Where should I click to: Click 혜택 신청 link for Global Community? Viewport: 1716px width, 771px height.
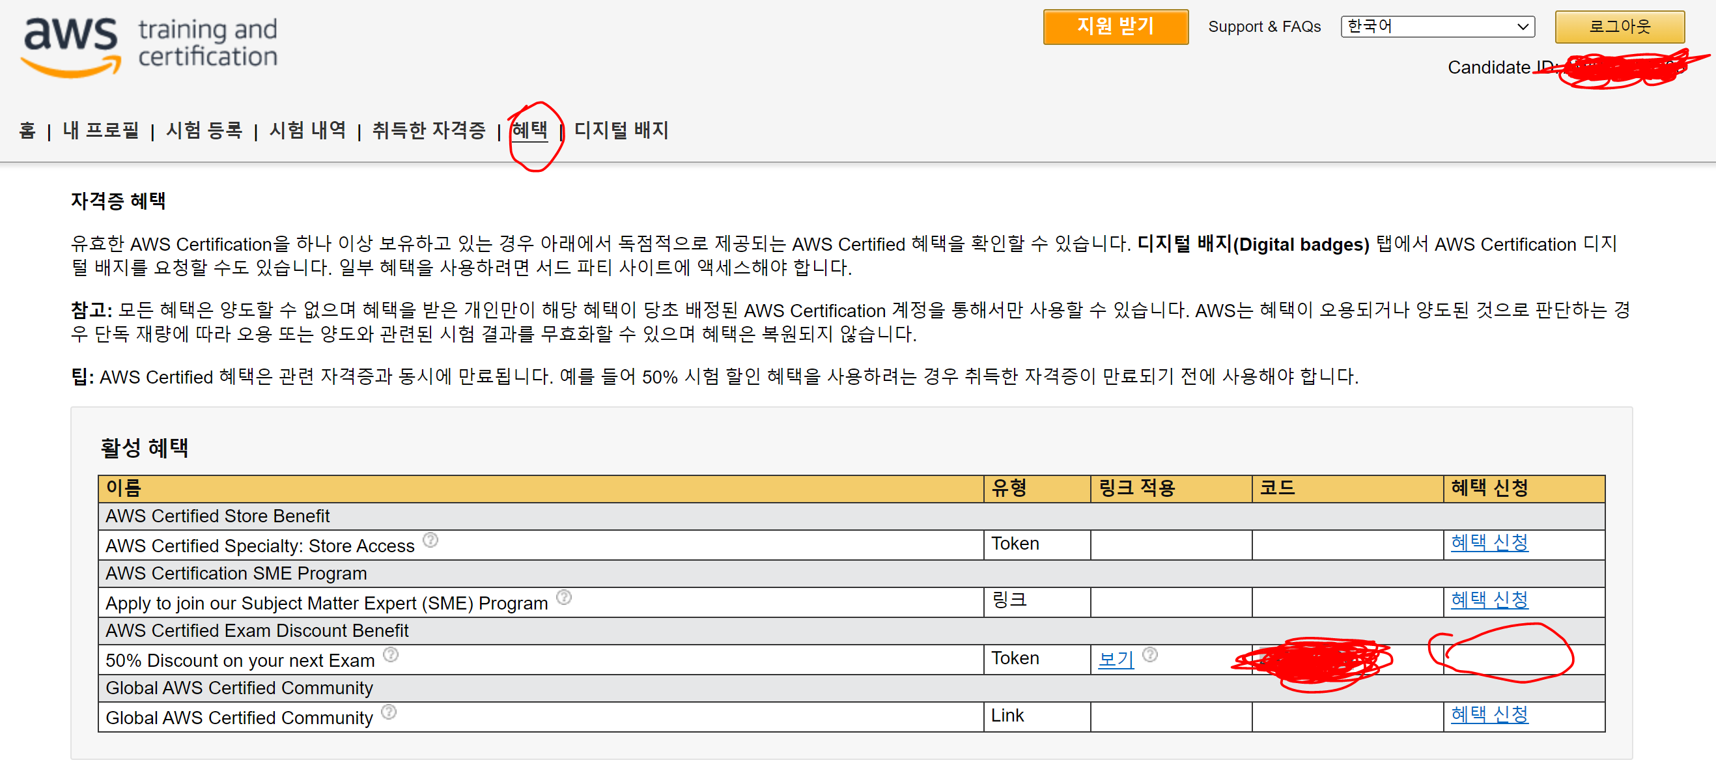click(x=1489, y=714)
